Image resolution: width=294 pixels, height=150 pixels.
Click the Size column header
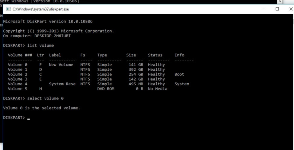pyautogui.click(x=131, y=55)
